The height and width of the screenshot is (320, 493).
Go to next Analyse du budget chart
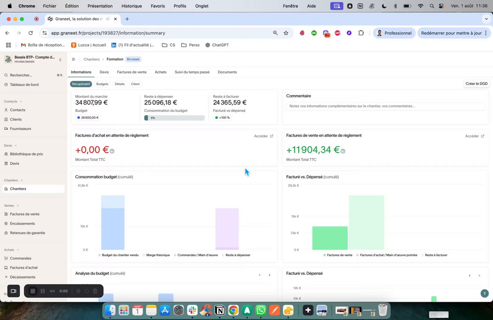point(270,275)
